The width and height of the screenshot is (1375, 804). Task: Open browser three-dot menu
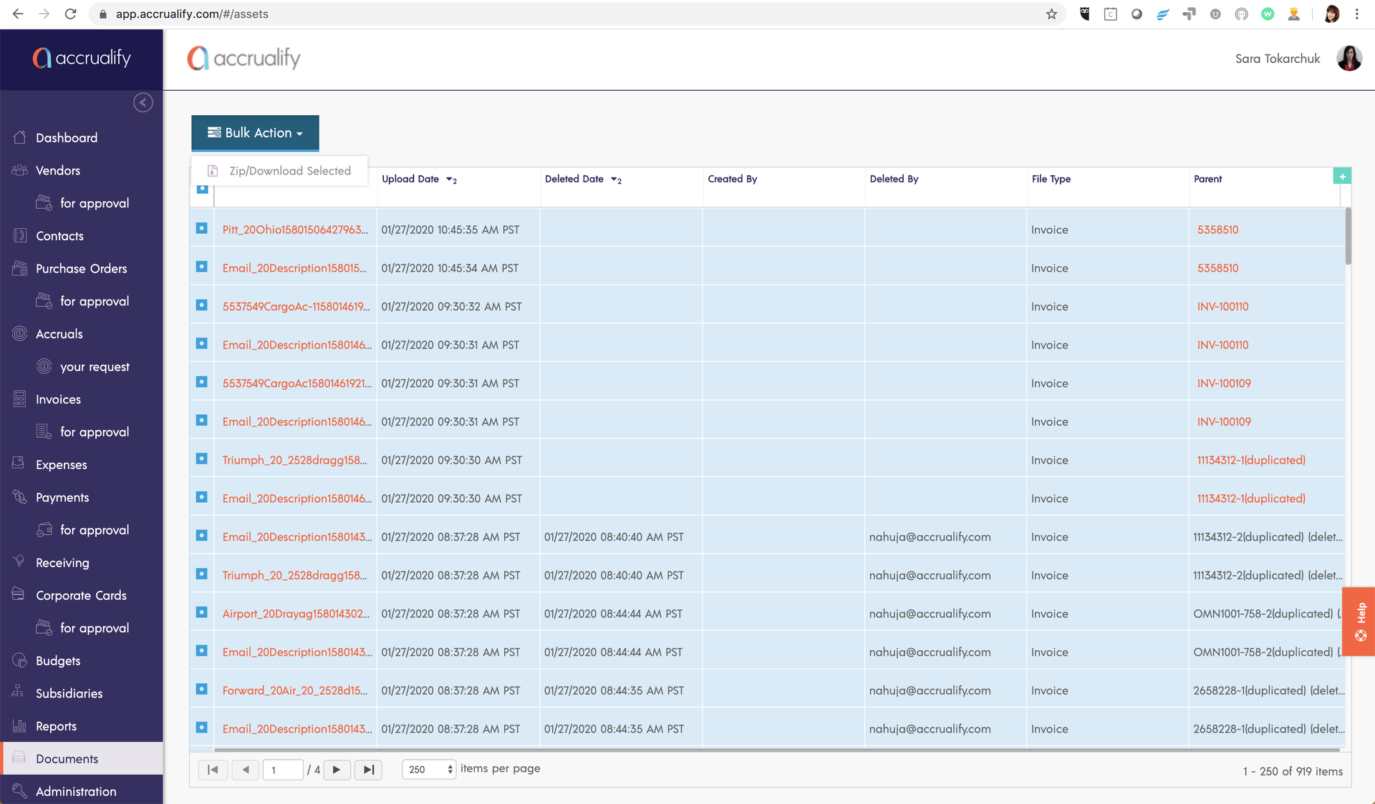[x=1357, y=14]
